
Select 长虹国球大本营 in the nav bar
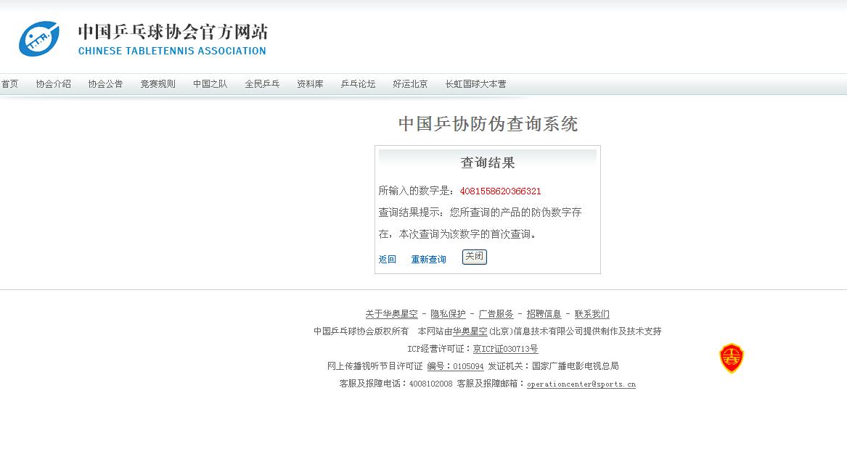(x=476, y=84)
